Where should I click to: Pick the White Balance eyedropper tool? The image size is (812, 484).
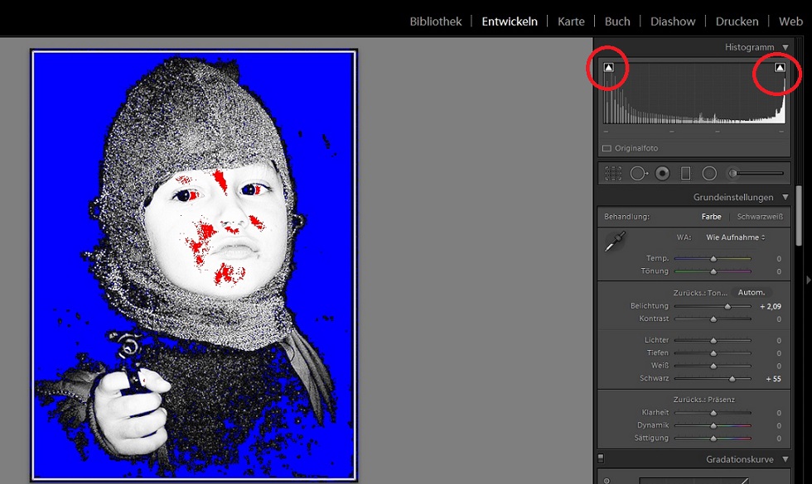(x=614, y=242)
